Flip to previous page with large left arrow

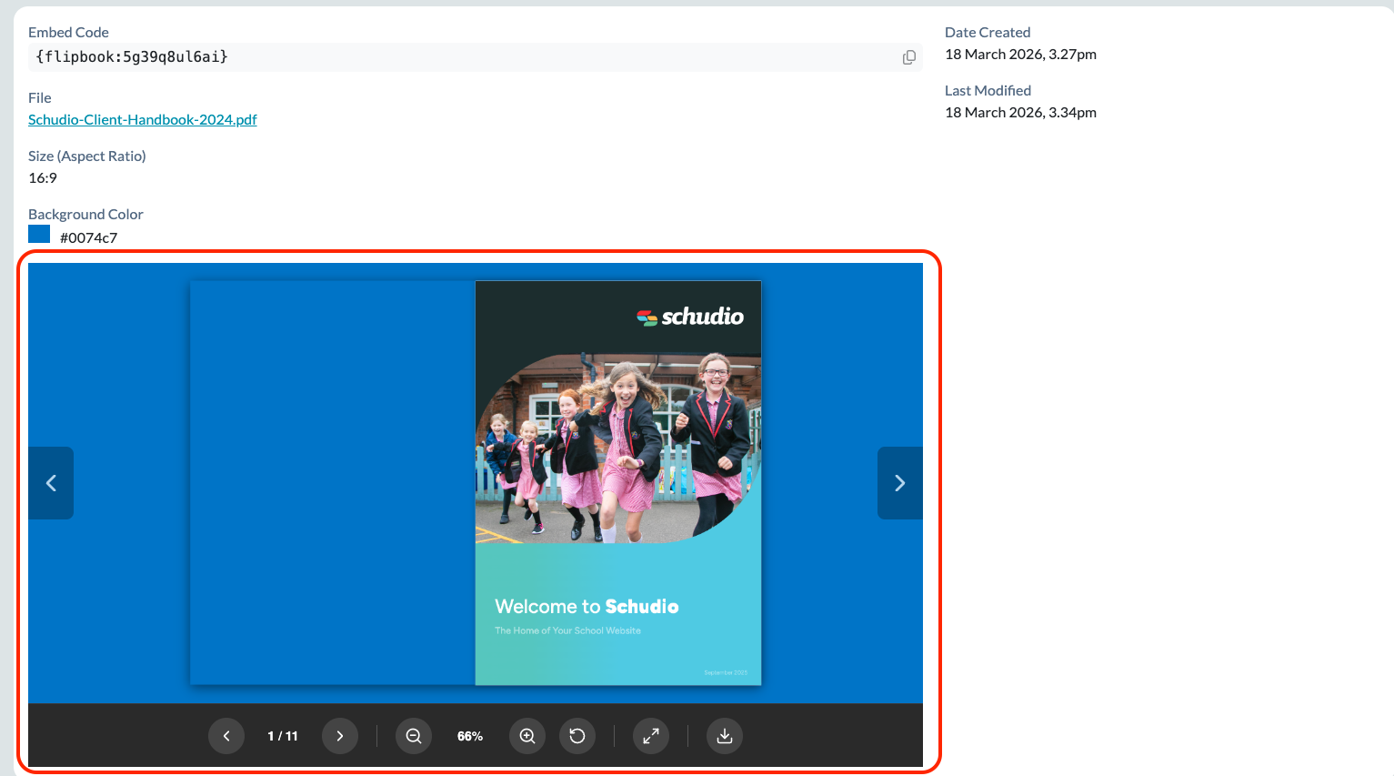pos(51,483)
